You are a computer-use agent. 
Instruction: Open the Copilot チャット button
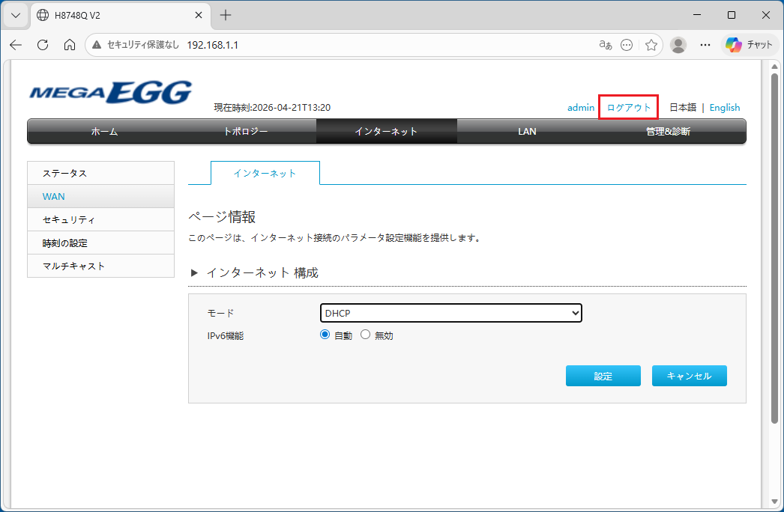750,45
